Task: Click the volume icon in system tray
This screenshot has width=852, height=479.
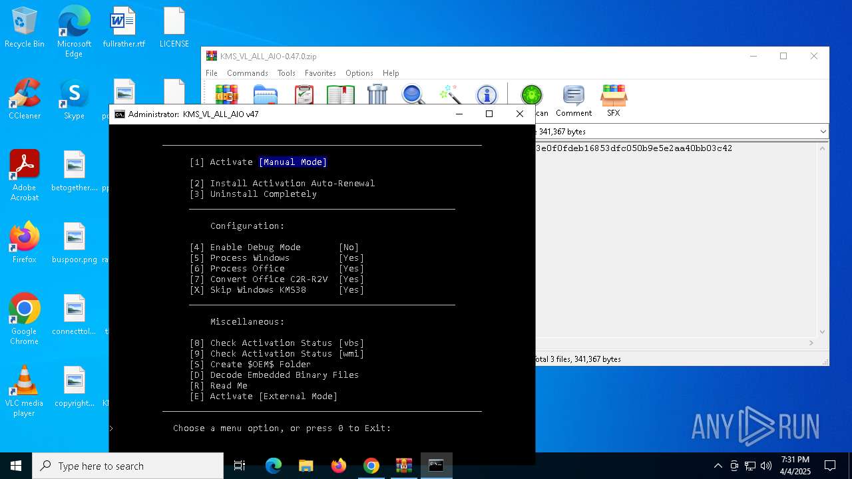Action: pyautogui.click(x=765, y=466)
